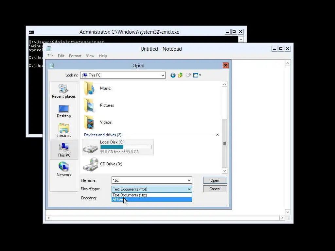Viewport: 335px width, 251px height.
Task: Select Network in the places sidebar
Action: click(64, 170)
